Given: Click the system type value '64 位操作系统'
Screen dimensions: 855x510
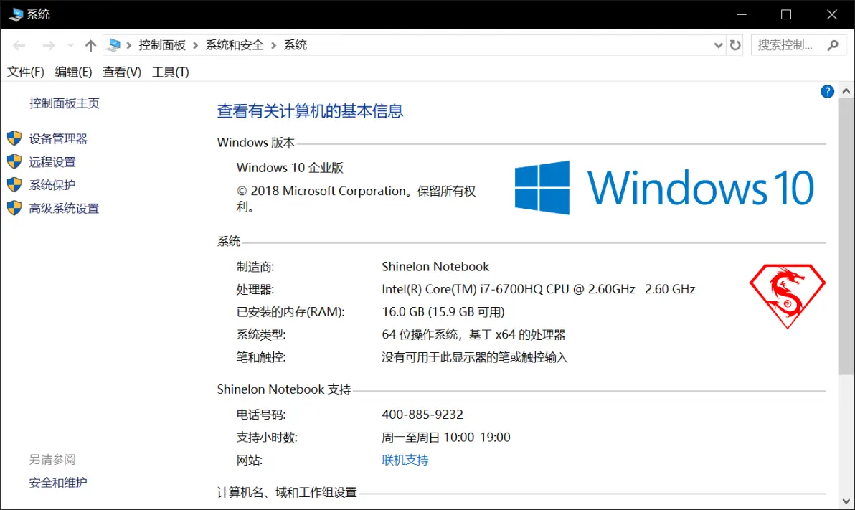Looking at the screenshot, I should pos(420,334).
